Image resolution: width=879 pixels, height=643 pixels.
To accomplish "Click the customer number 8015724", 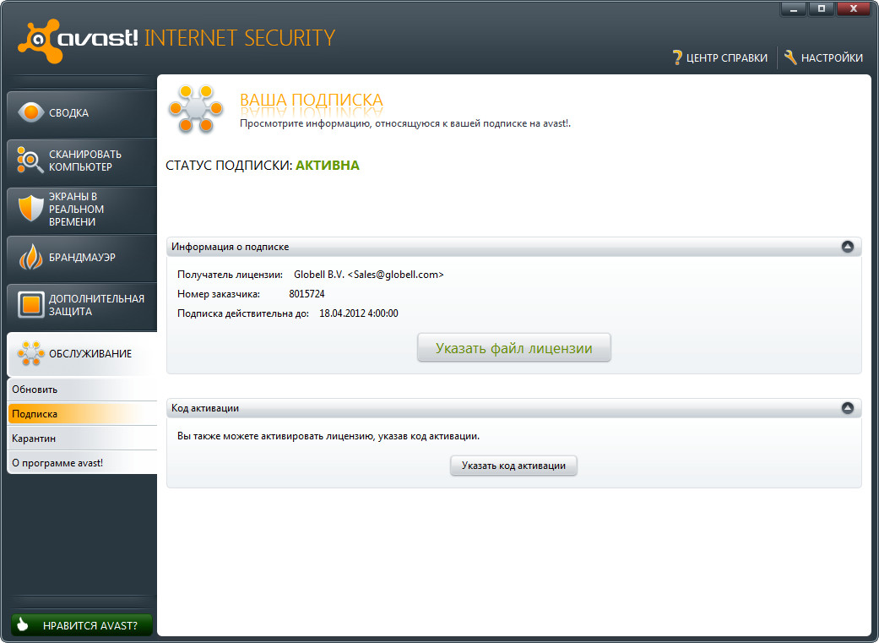I will [307, 294].
